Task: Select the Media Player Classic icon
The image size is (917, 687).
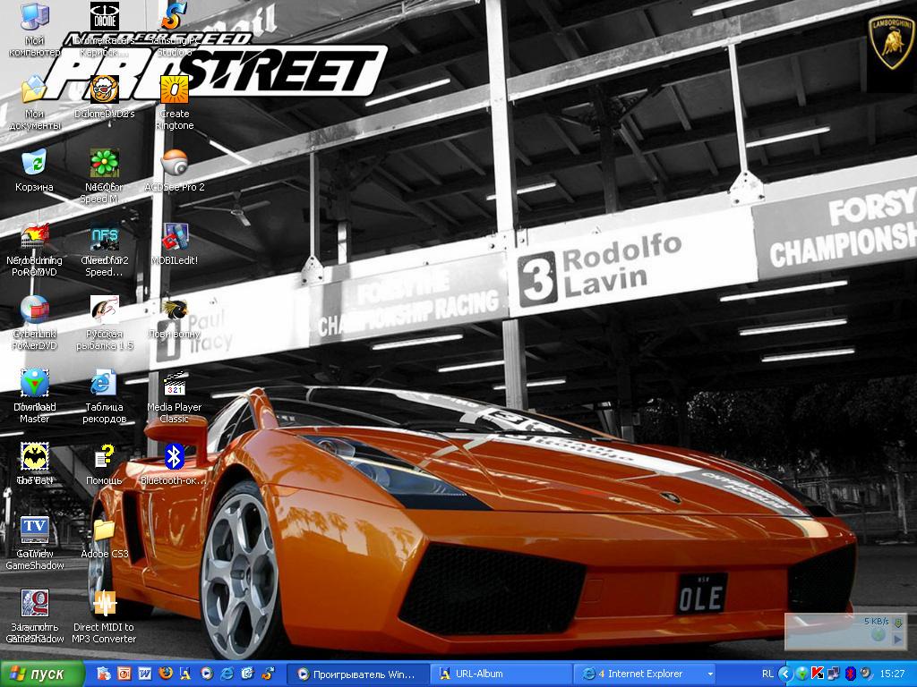Action: [175, 383]
